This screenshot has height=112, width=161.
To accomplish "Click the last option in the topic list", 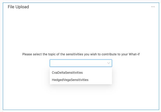I will tap(70, 80).
